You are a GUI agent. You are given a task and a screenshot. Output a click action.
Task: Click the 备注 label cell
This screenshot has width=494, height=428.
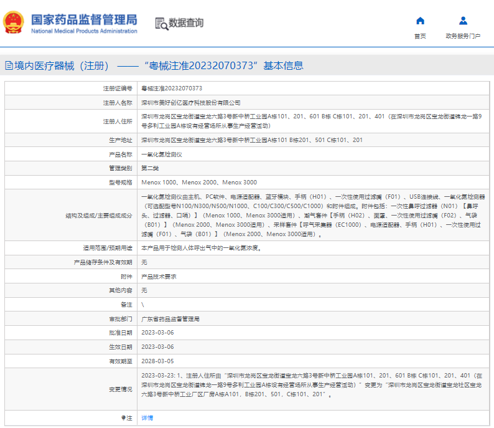coord(71,305)
